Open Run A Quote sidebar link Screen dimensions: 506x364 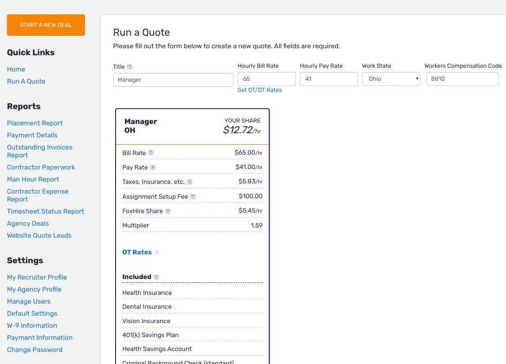point(26,81)
